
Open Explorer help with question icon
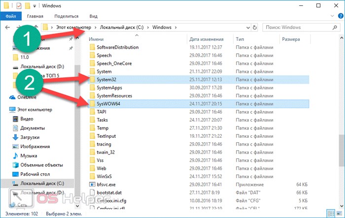tap(341, 16)
